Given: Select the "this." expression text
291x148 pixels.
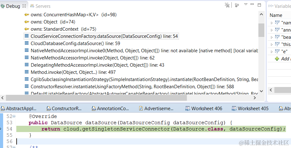Looking at the screenshot, I should [286, 44].
